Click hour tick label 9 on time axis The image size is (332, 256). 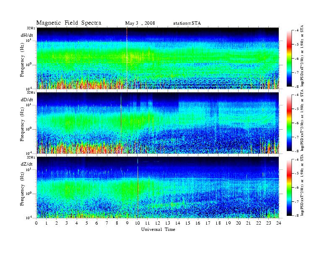127,223
